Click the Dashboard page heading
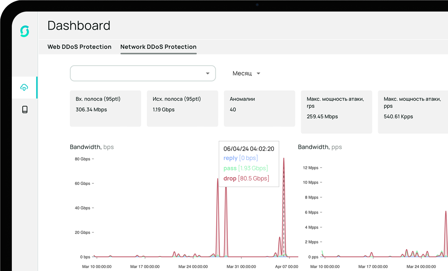This screenshot has height=271, width=448. (79, 25)
